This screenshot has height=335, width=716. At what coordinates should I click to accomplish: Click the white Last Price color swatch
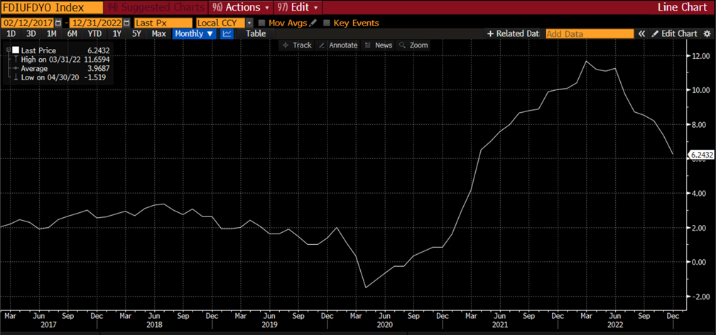click(x=16, y=50)
